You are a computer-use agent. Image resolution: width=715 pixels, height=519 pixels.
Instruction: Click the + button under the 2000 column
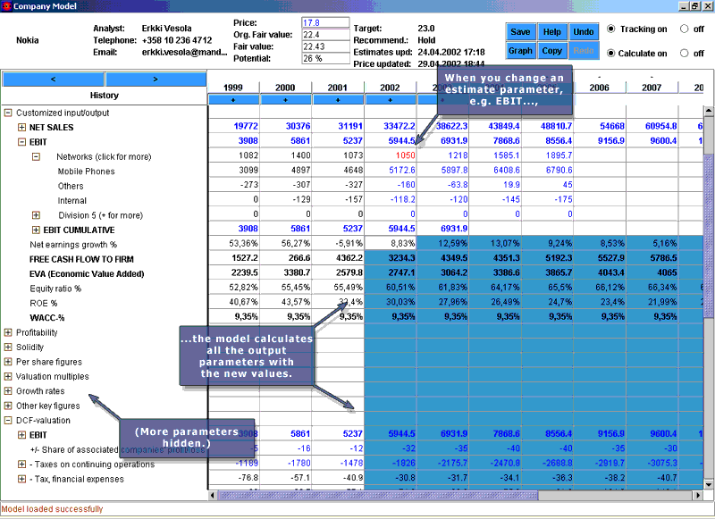tap(285, 99)
